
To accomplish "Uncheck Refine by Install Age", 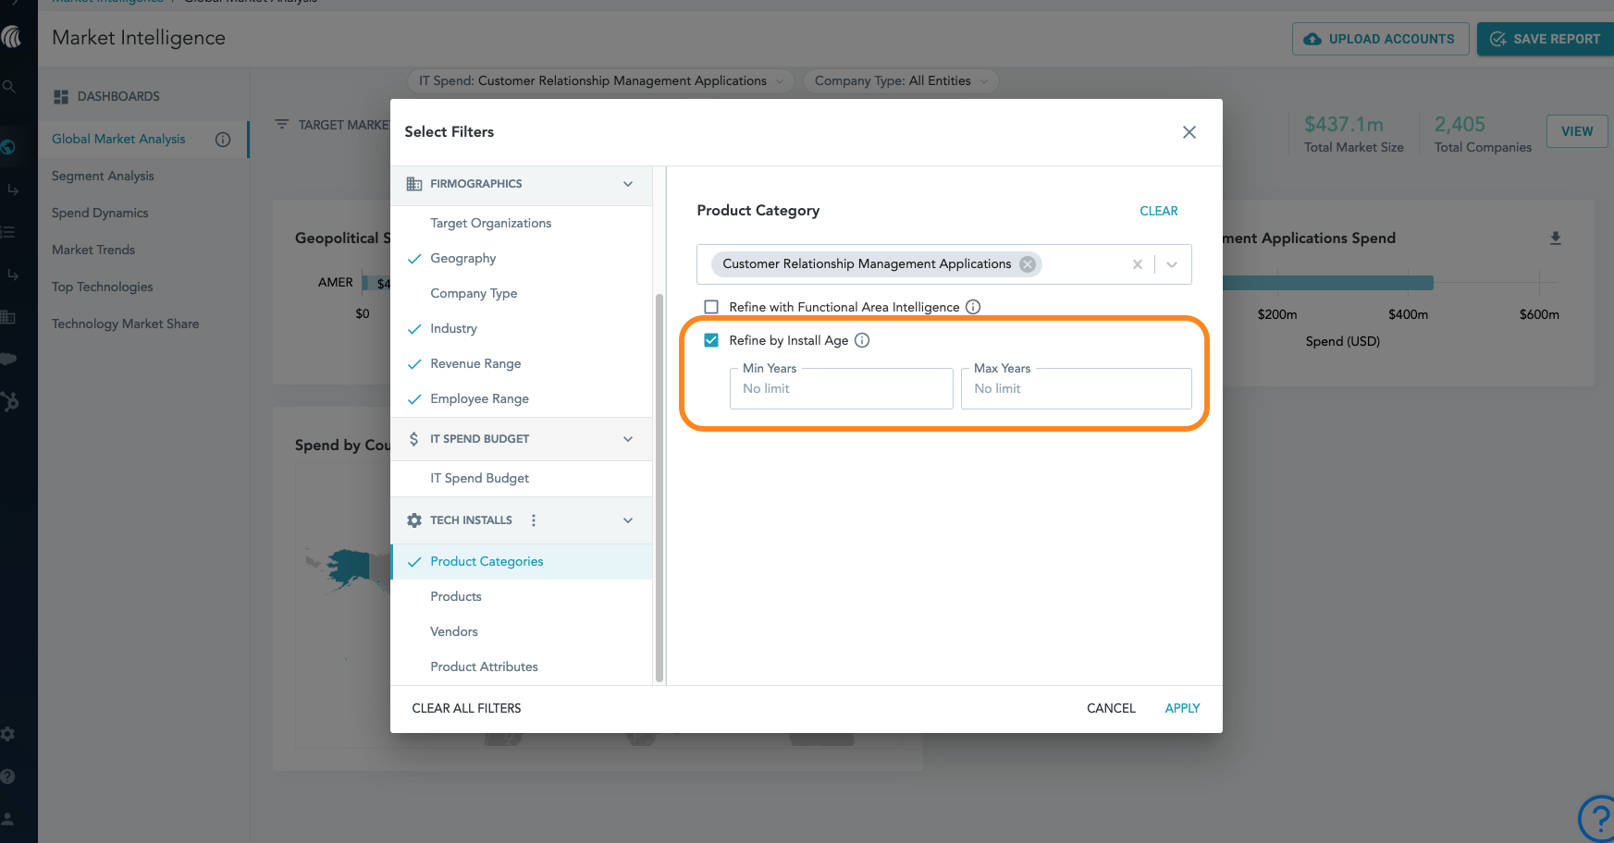I will coord(711,340).
